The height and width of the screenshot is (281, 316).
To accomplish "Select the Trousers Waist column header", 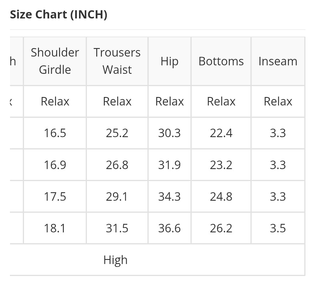I will coord(117,61).
